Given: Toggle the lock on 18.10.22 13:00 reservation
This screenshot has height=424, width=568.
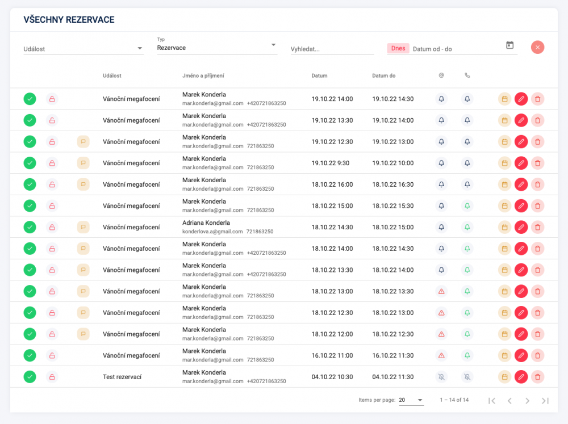Looking at the screenshot, I should [x=52, y=291].
